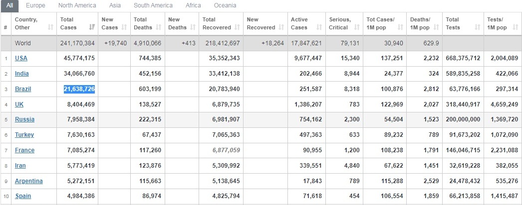Sort by Deaths/1M pop column arrows

pos(436,27)
